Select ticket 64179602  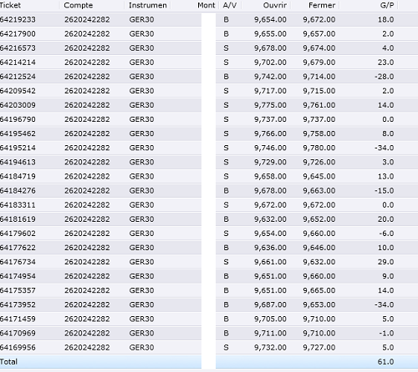(x=18, y=234)
